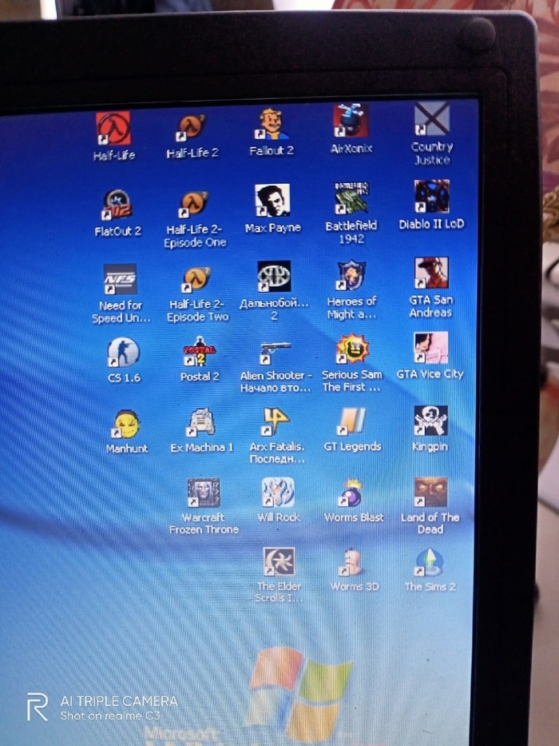
Task: Select the Land of The Dead icon
Action: (x=430, y=492)
